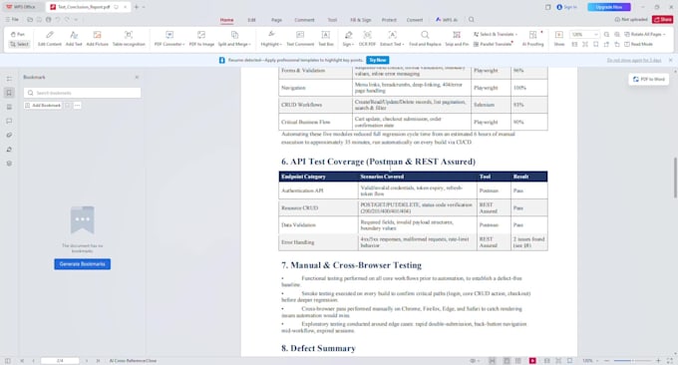Open the Convert ribbon tab
This screenshot has height=365, width=678.
(415, 20)
